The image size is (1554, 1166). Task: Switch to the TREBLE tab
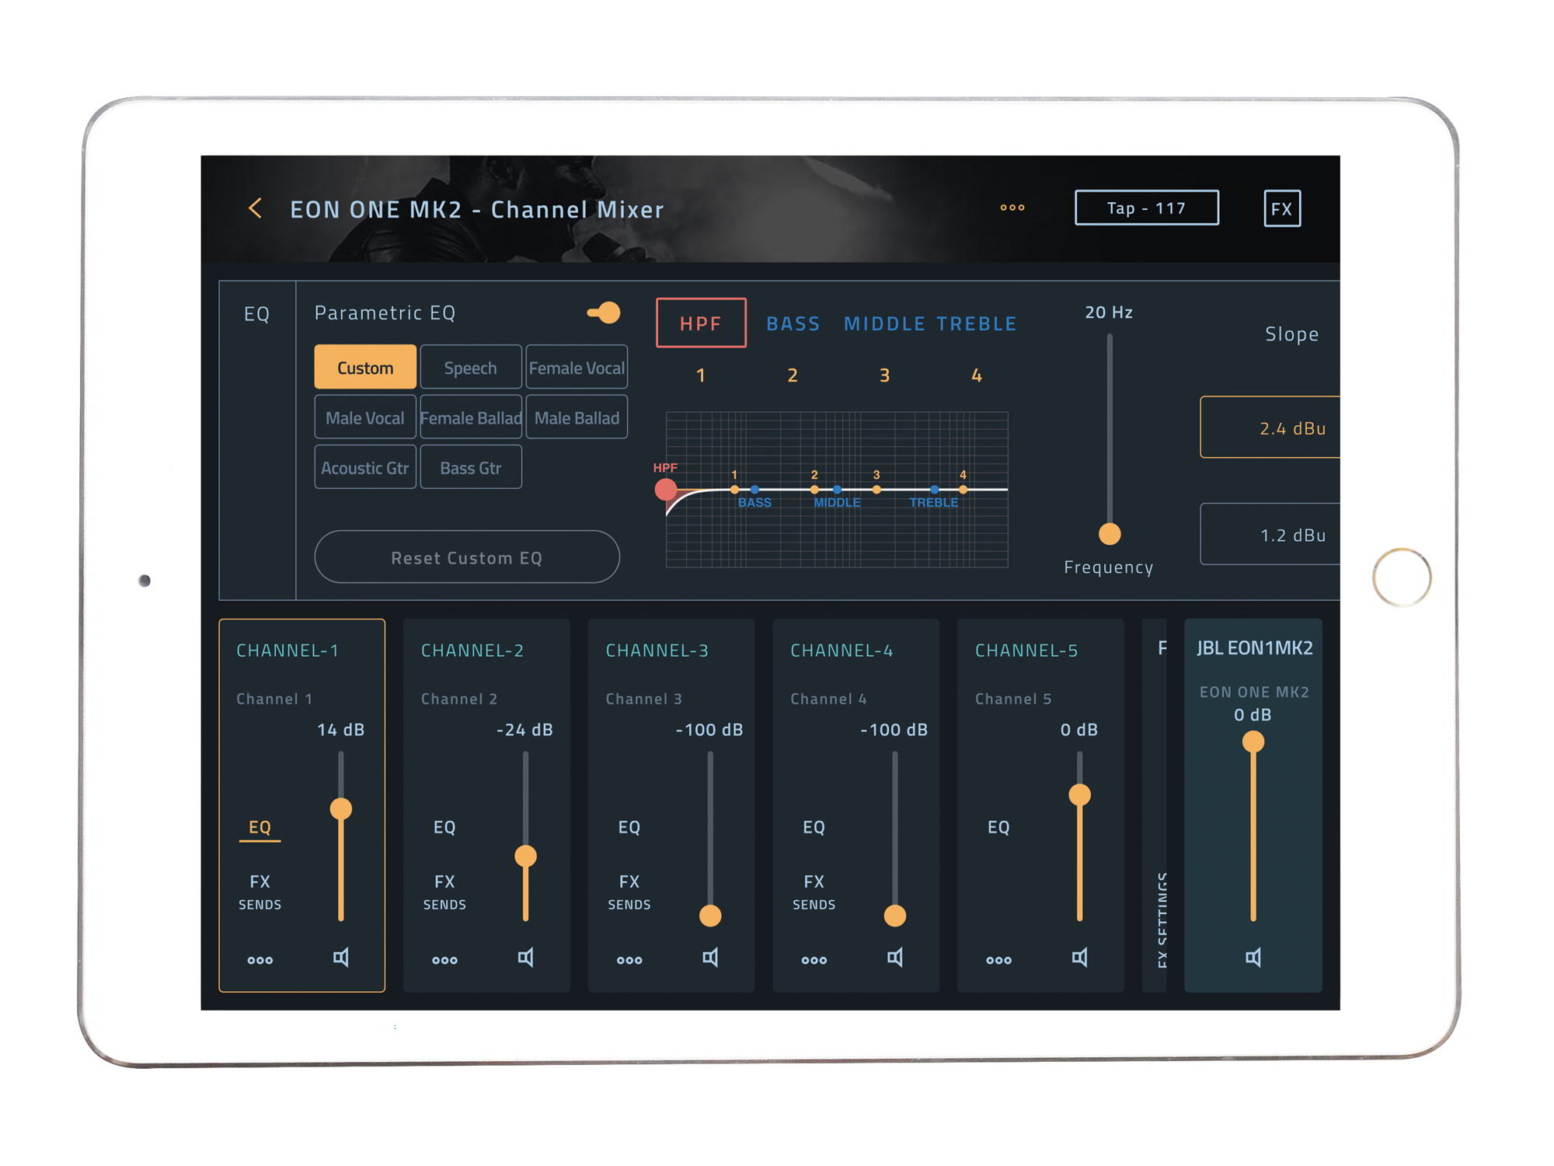[977, 324]
